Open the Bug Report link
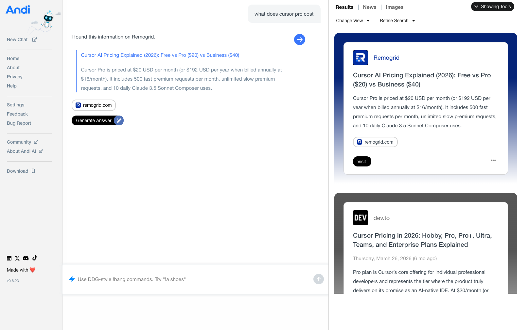This screenshot has height=330, width=528. tap(19, 123)
